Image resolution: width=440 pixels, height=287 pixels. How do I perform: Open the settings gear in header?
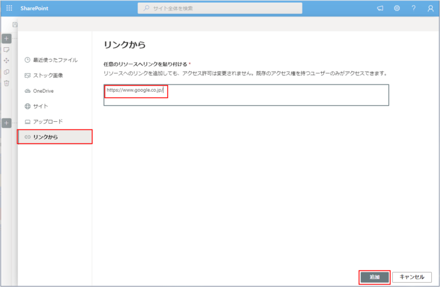tap(397, 8)
